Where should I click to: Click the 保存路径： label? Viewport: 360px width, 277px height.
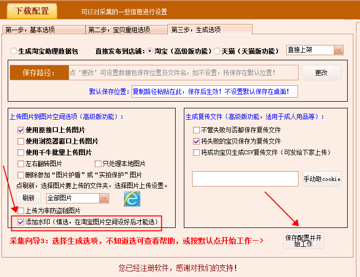39,73
